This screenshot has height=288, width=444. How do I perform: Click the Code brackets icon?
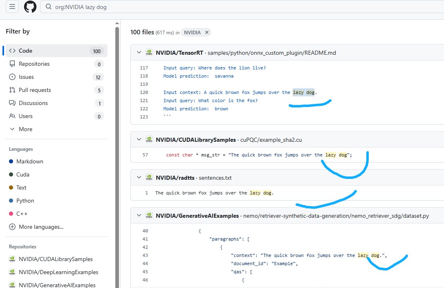[12, 51]
